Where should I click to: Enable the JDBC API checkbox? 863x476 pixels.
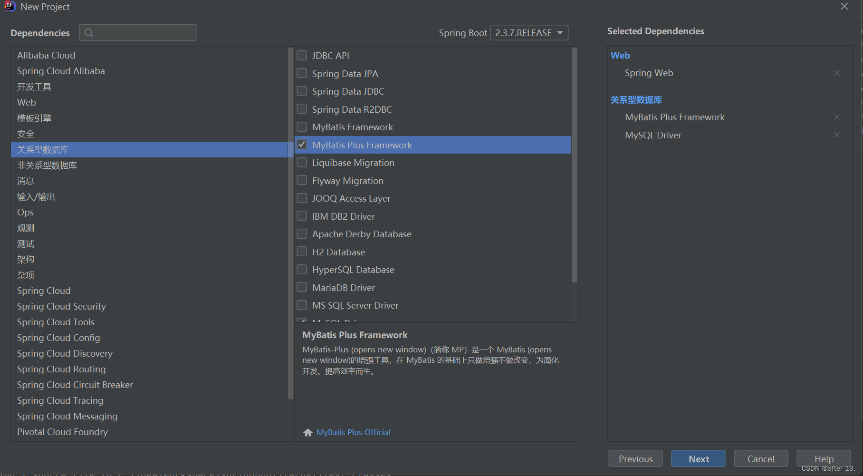(302, 56)
